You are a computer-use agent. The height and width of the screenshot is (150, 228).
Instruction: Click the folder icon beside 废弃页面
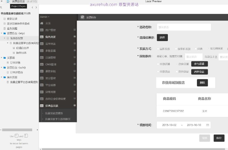5,77
